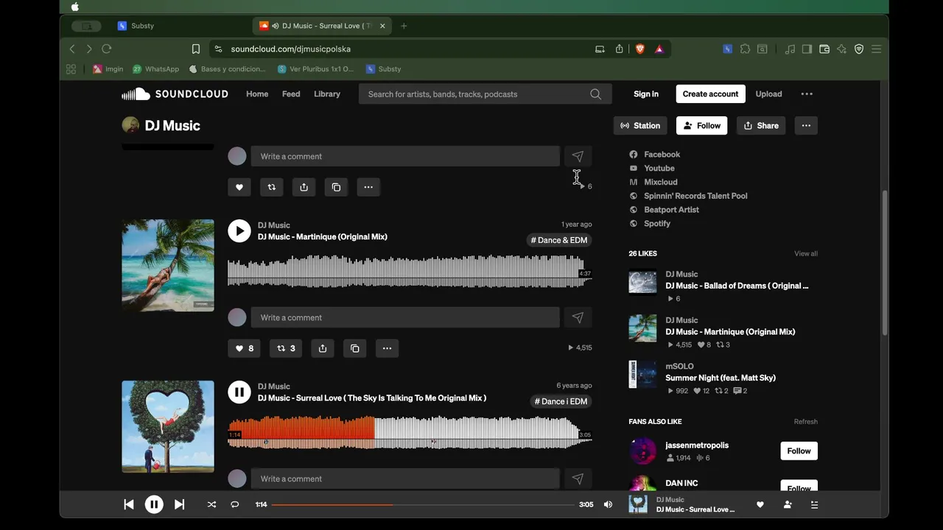Click the Dance i EDM tag
The image size is (943, 530).
[x=561, y=401]
